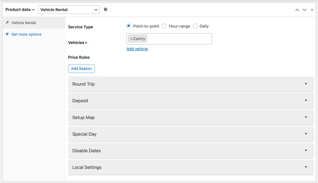The image size is (318, 183).
Task: Open the Vehicle Rental tab
Action: pos(24,23)
